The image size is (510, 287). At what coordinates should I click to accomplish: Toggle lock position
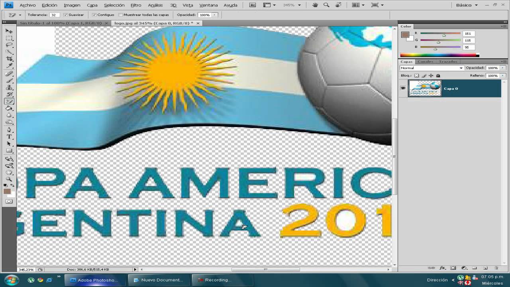431,75
